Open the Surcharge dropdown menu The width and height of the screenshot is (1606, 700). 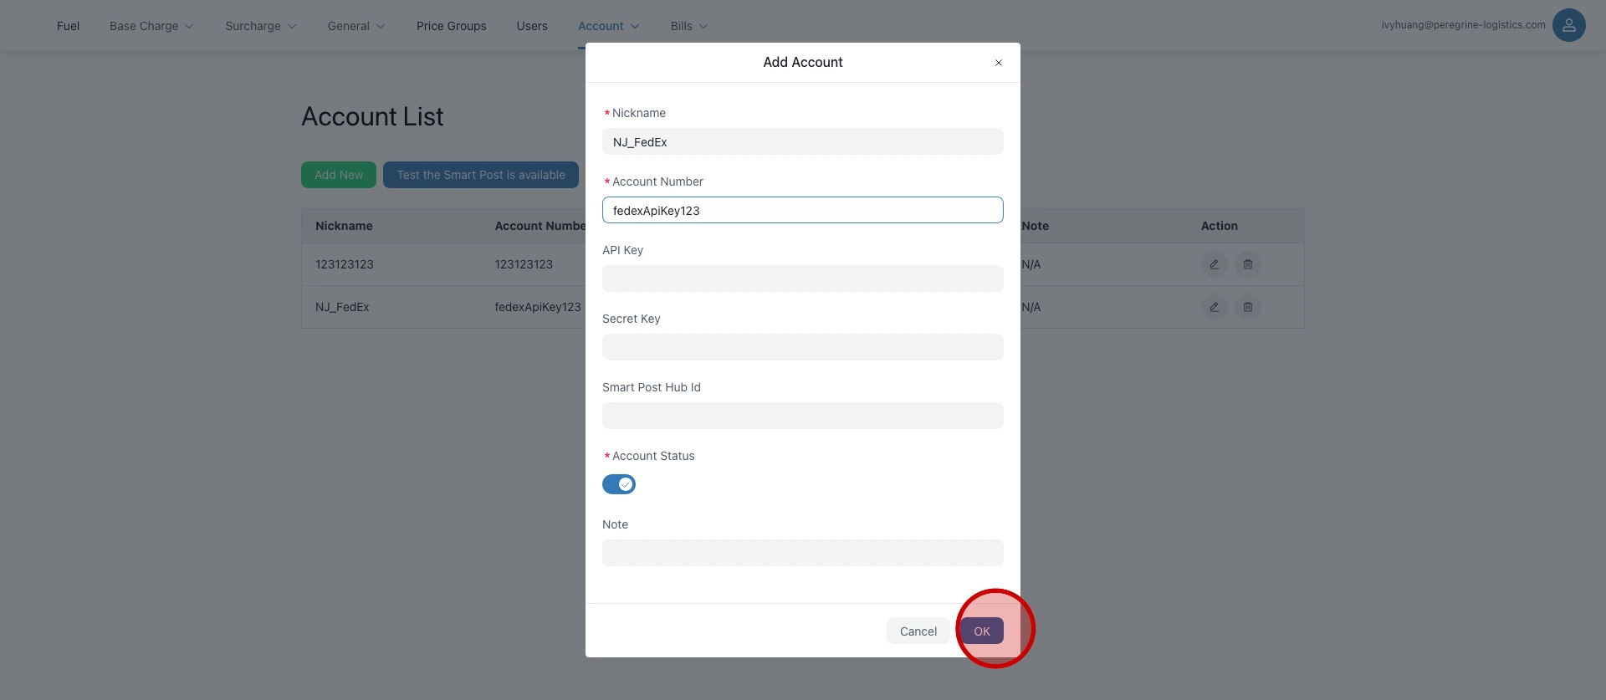260,26
